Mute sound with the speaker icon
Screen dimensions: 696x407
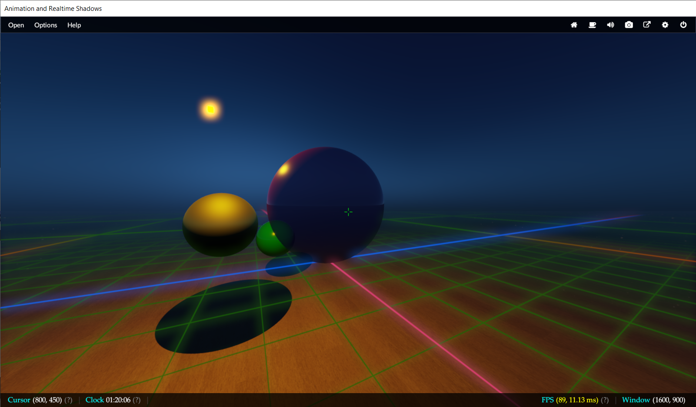610,25
